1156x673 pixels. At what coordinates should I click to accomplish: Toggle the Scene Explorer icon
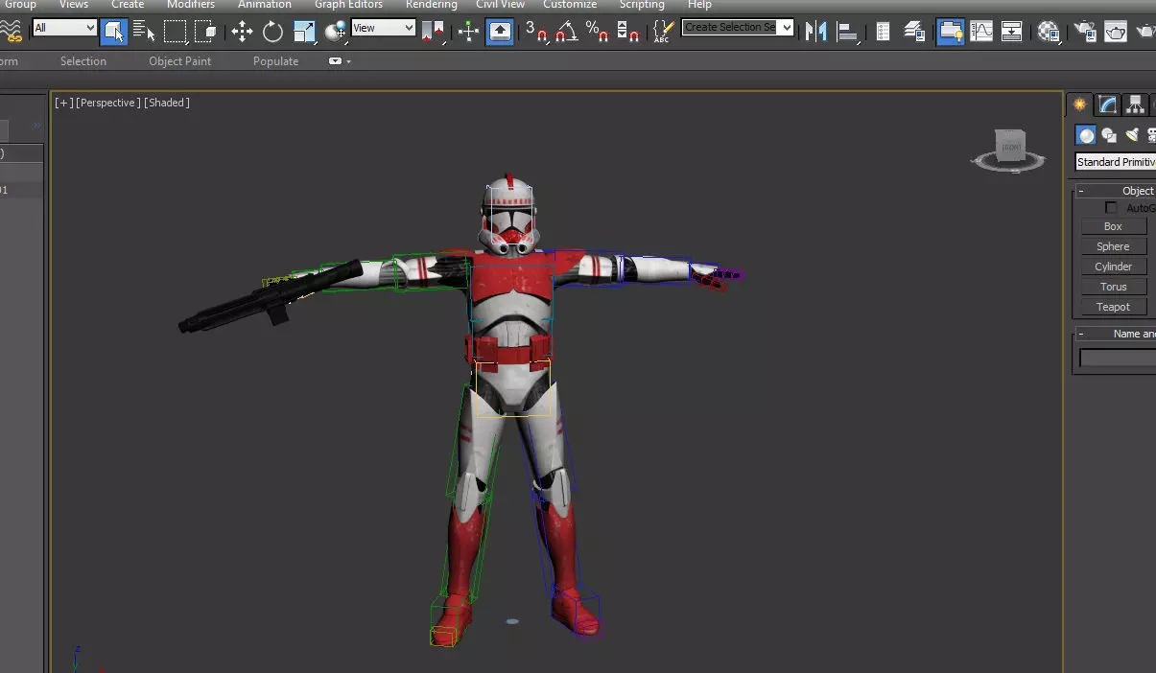883,32
